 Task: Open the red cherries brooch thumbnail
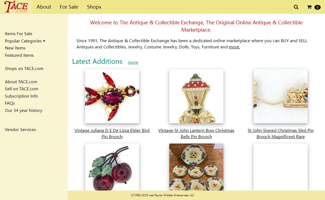coord(112,167)
